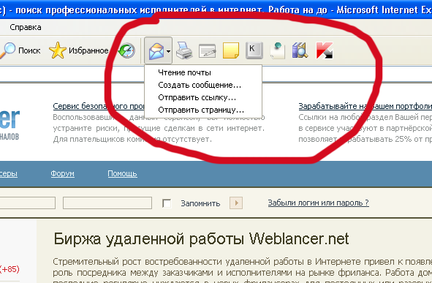The image size is (432, 283).
Task: Open Забыли логин или пароль link
Action: click(x=318, y=203)
